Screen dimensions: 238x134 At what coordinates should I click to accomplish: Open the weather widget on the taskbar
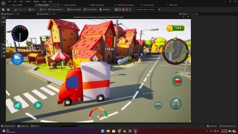tap(9, 131)
